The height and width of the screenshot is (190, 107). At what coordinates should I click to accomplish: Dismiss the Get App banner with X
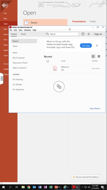[x=97, y=46]
